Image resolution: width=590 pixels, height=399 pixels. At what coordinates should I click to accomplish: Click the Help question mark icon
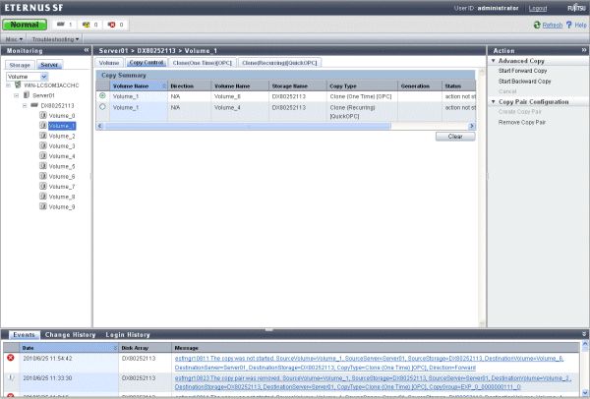(569, 25)
